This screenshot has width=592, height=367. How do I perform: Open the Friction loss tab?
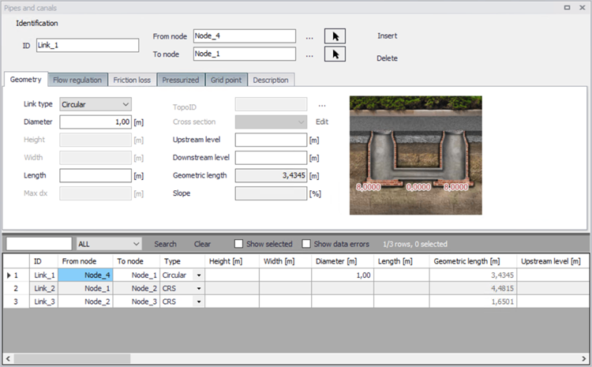(x=132, y=80)
